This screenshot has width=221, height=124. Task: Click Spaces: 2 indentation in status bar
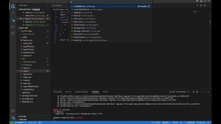(166, 123)
